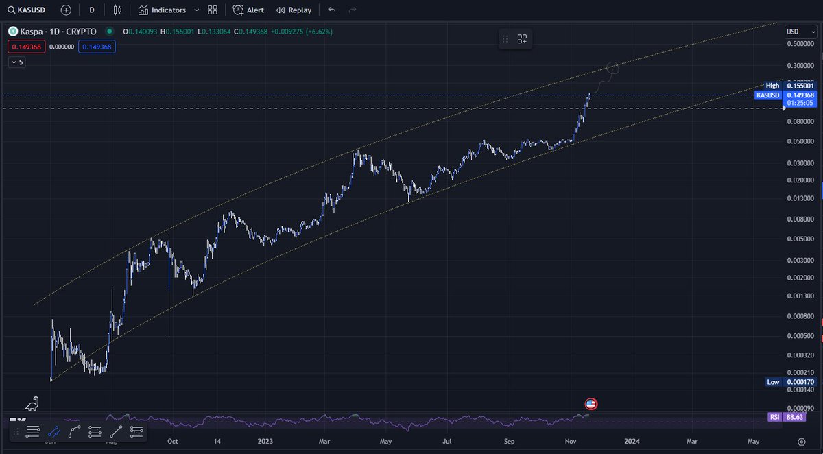The image size is (823, 454).
Task: Select the curved line drawing tool
Action: pos(74,431)
